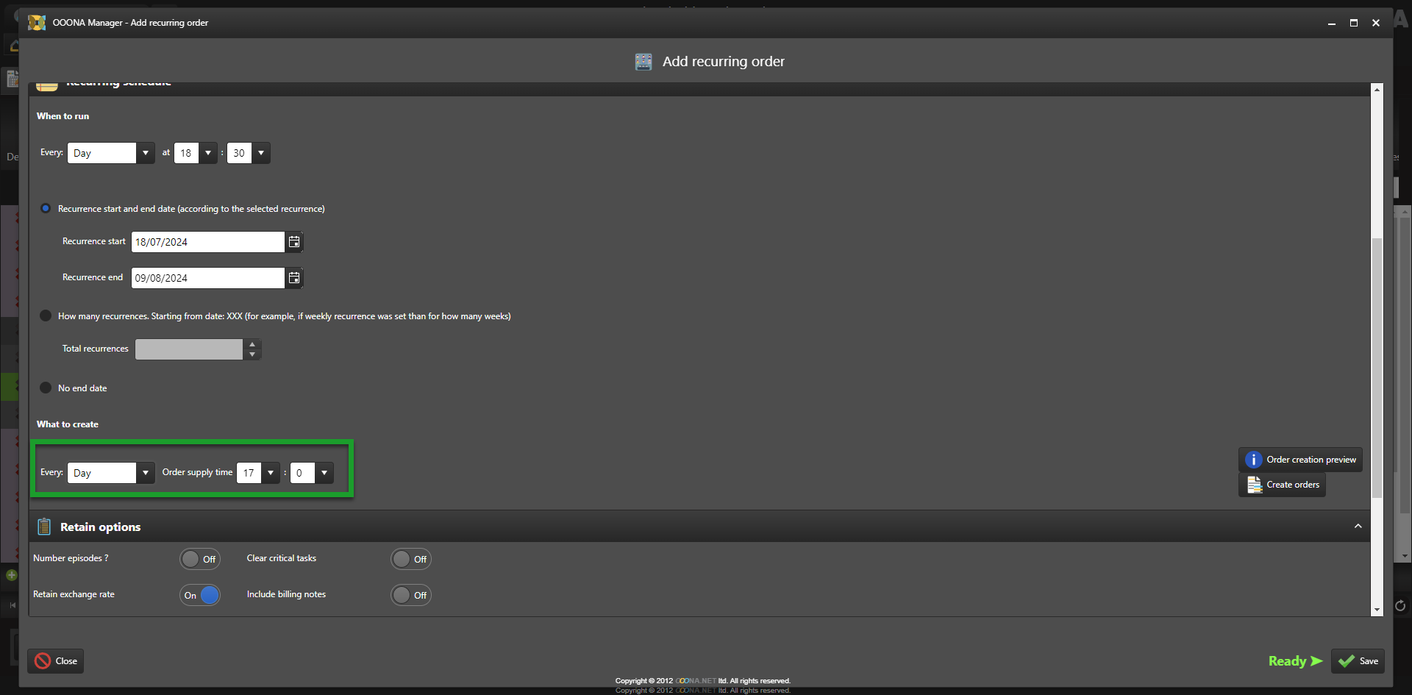The image size is (1412, 695).
Task: Open the Recurrence start calendar picker
Action: click(x=294, y=242)
